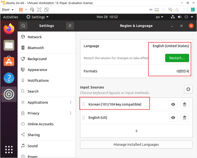Open Input Sources options gear button
This screenshot has height=158, width=197.
[188, 89]
